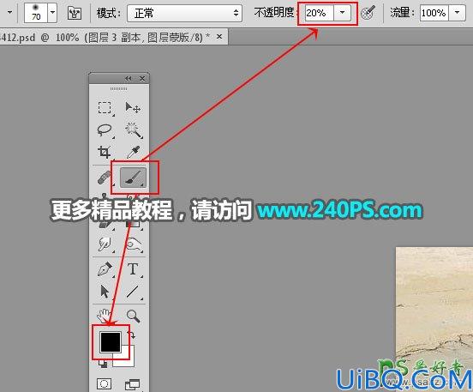The height and width of the screenshot is (392, 473).
Task: Swap foreground and background colors
Action: point(131,335)
